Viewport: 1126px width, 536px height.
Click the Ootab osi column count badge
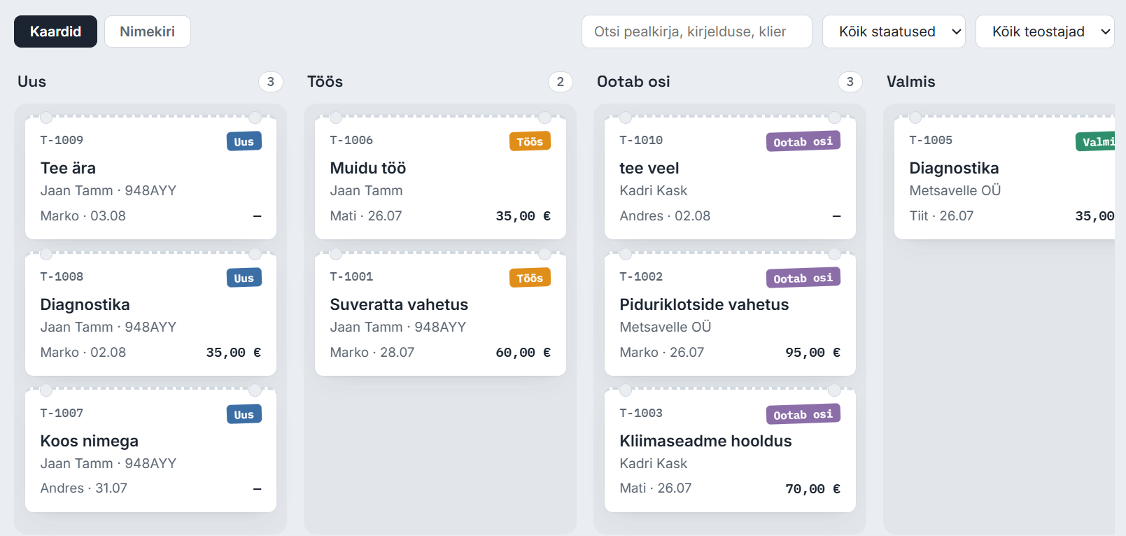pyautogui.click(x=850, y=82)
